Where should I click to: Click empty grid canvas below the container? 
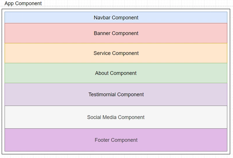click(x=116, y=156)
